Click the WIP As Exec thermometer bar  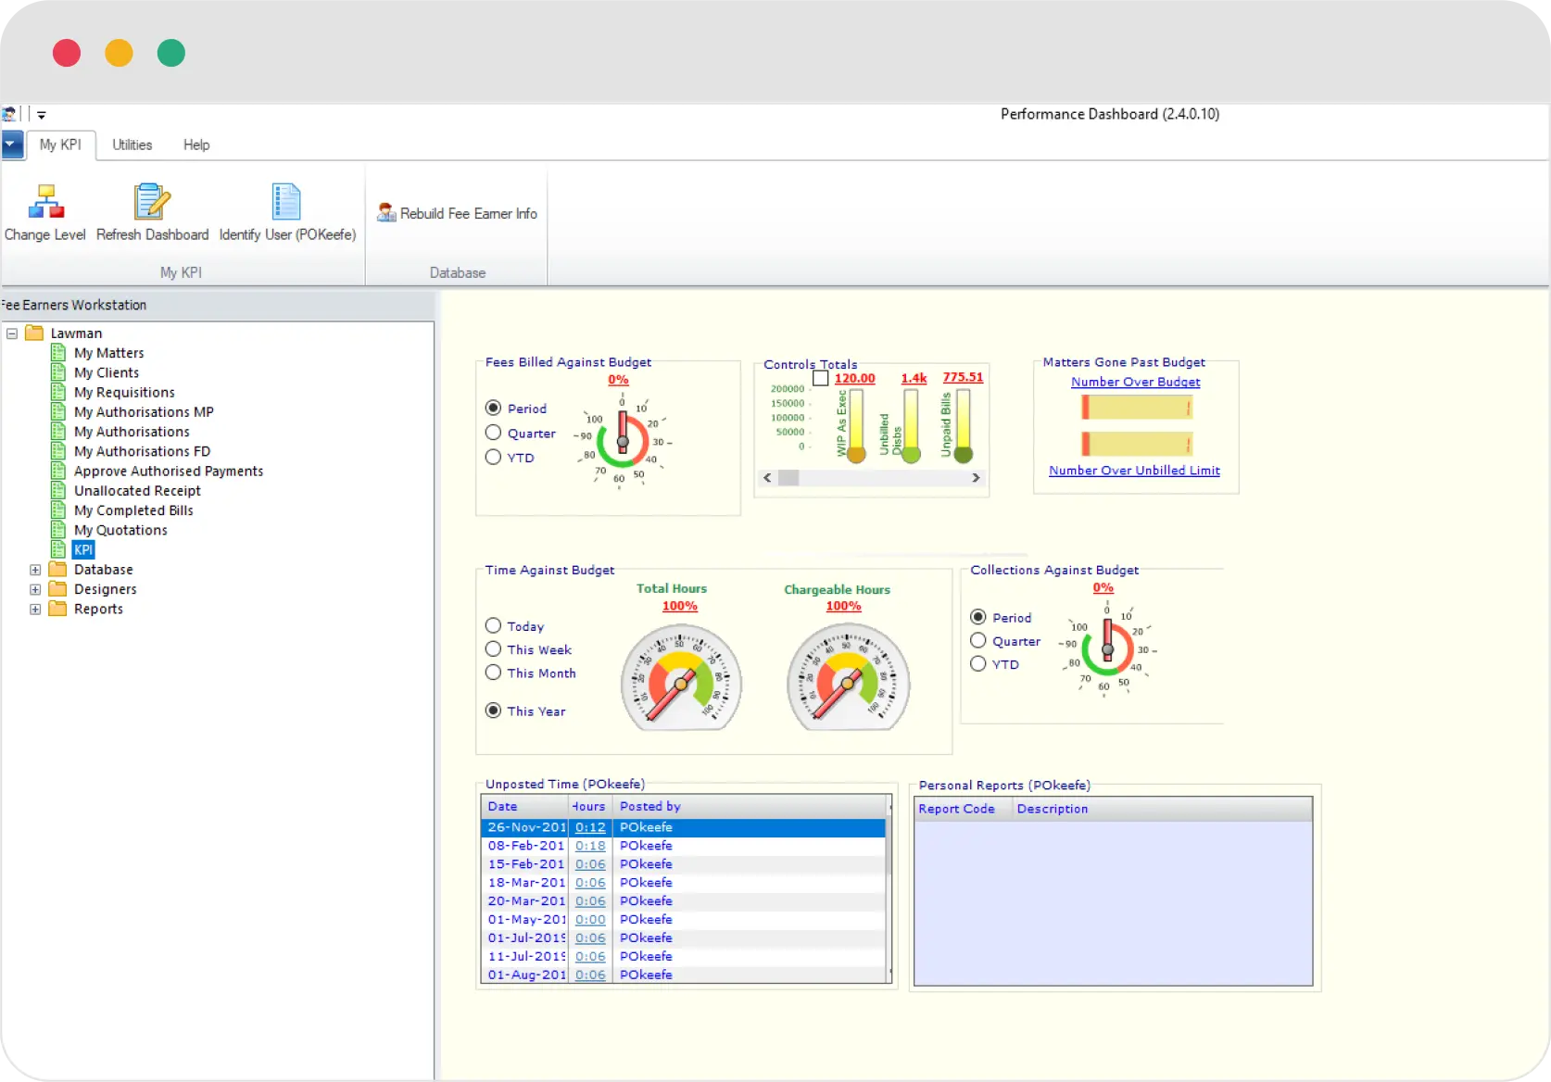point(856,425)
